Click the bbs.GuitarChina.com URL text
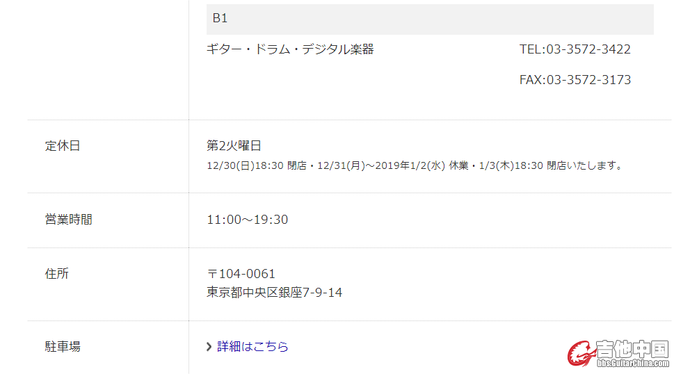 point(633,364)
